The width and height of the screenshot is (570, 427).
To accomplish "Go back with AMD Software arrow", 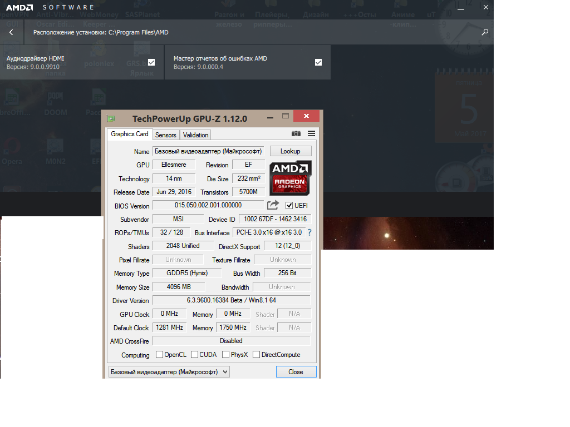I will coord(11,32).
